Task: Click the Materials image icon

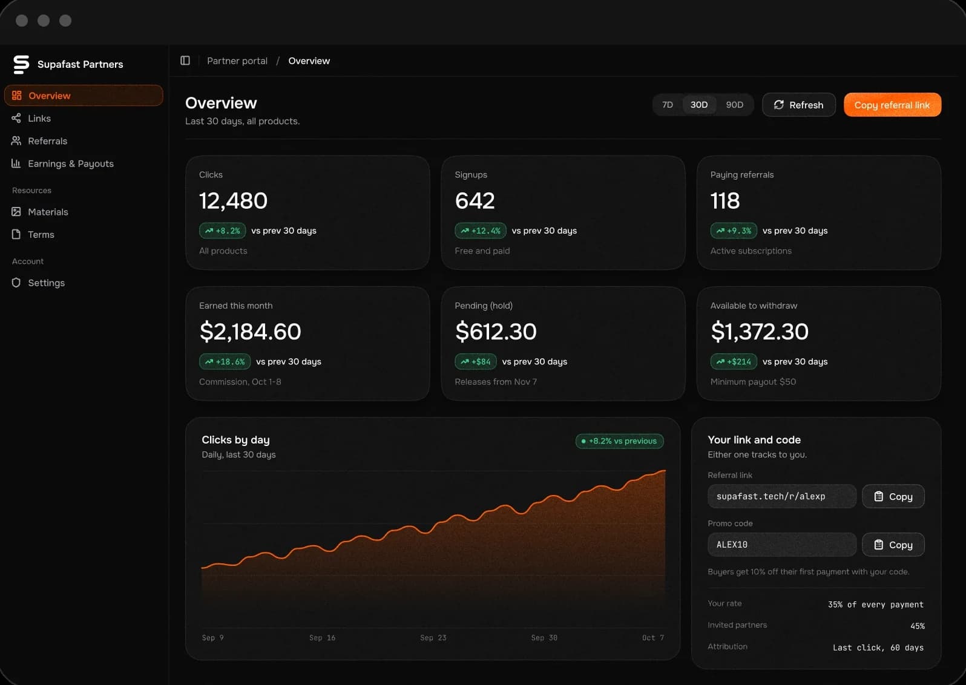Action: [x=16, y=212]
